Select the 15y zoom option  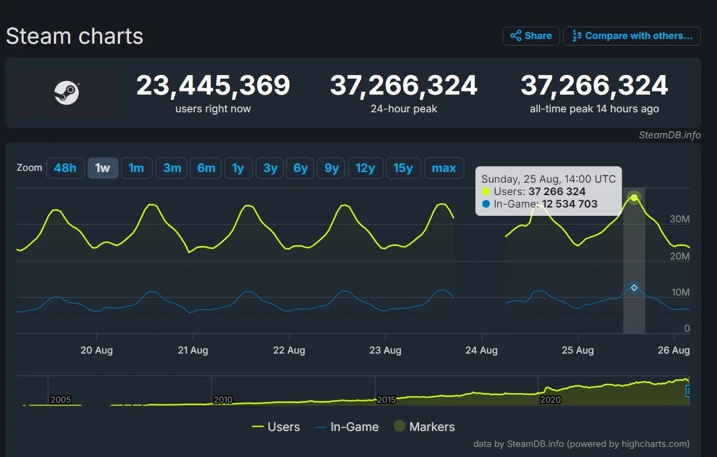point(403,168)
